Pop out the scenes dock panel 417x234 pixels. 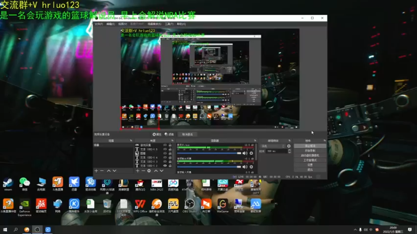coord(131,140)
